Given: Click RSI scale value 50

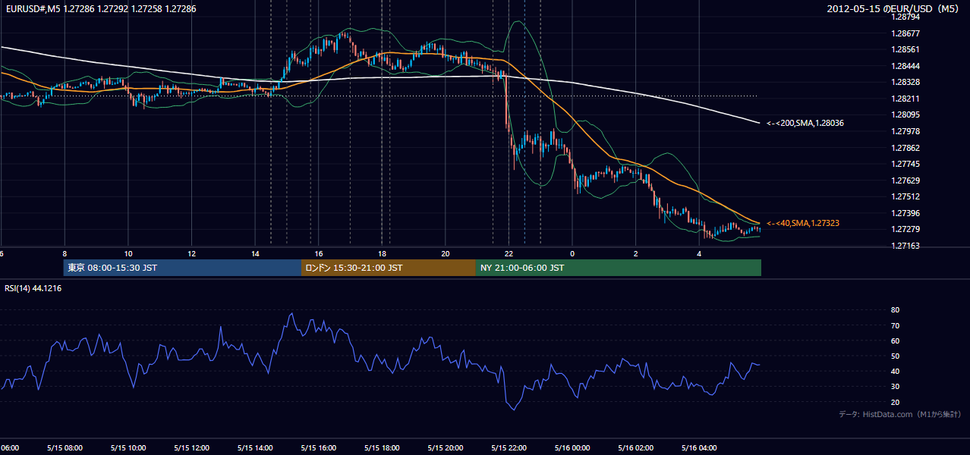Looking at the screenshot, I should [895, 356].
